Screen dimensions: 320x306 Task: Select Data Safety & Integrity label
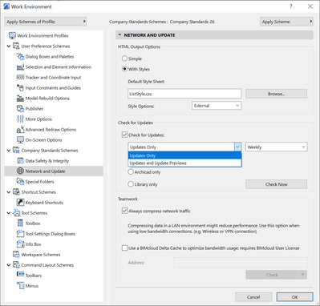click(x=47, y=161)
